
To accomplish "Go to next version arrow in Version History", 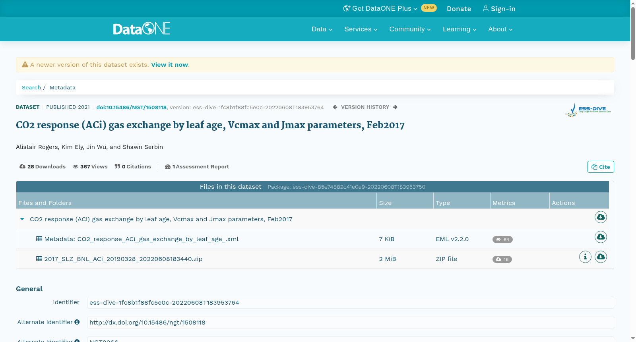I will click(x=395, y=107).
